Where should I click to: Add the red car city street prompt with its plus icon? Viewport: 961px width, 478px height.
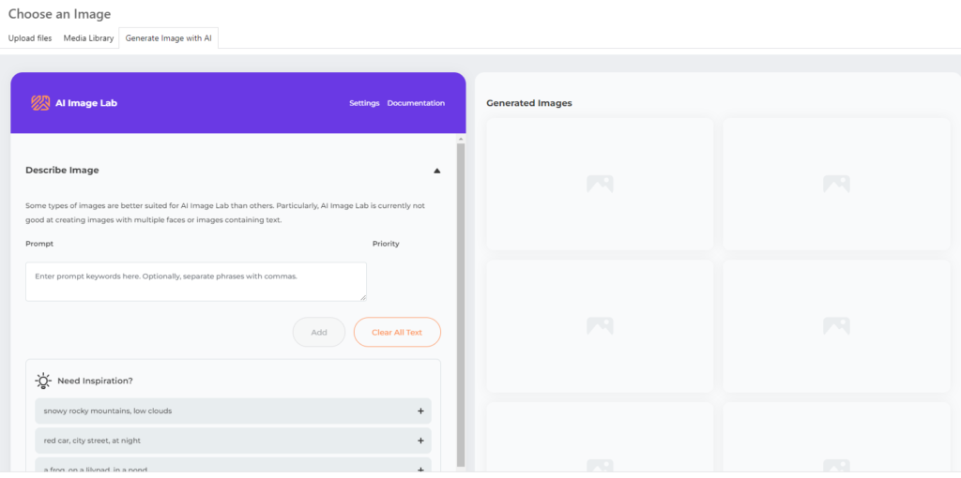(x=420, y=441)
